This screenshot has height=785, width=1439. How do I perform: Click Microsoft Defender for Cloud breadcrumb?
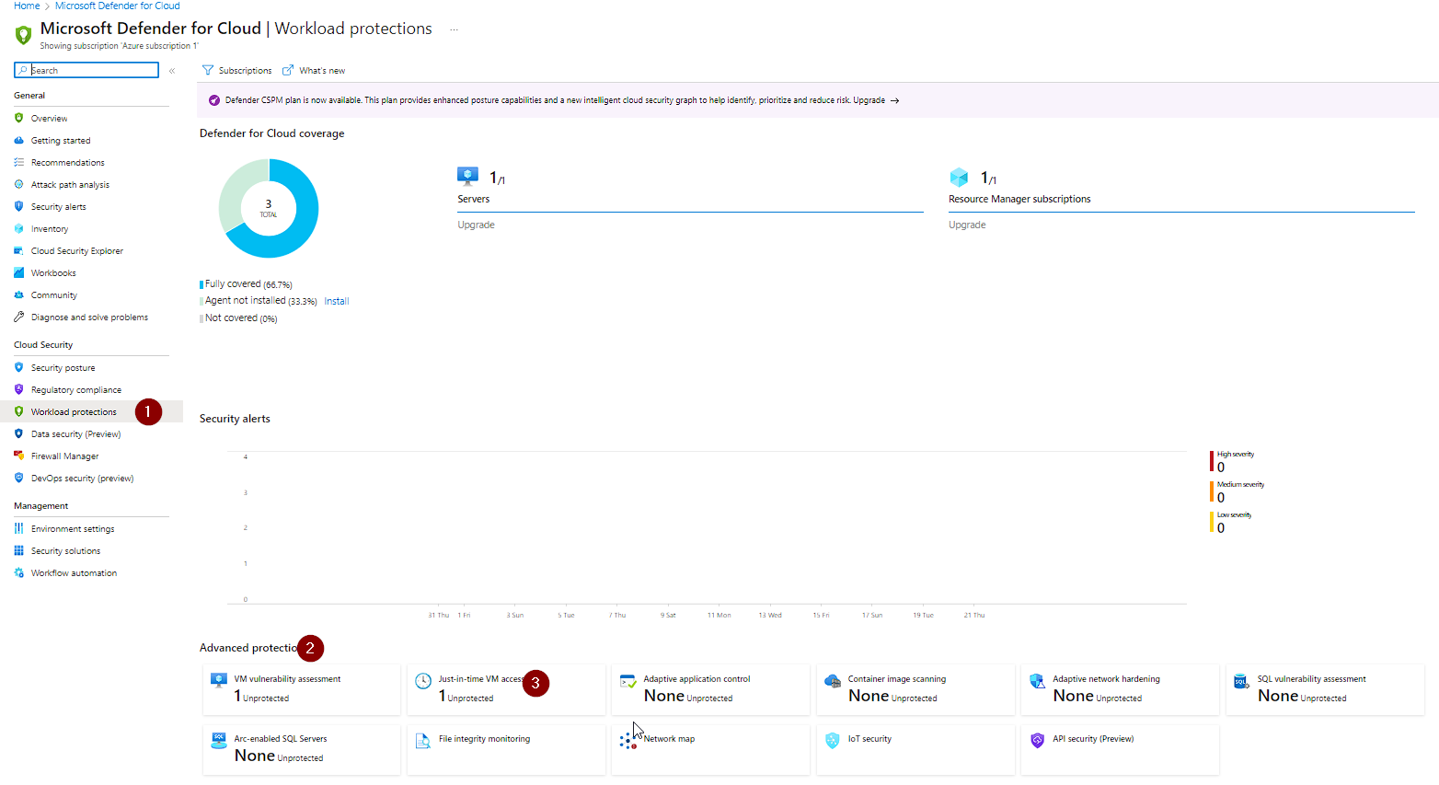(x=118, y=6)
